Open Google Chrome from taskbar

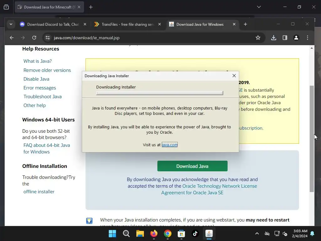coord(168,233)
